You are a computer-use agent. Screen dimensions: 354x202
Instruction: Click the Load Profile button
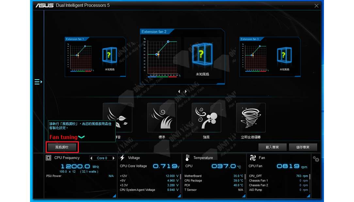click(x=272, y=147)
